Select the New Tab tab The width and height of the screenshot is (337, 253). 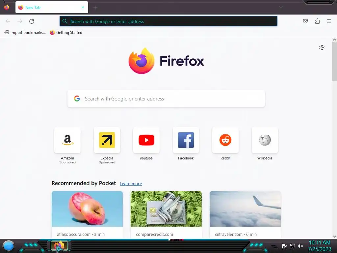click(52, 7)
